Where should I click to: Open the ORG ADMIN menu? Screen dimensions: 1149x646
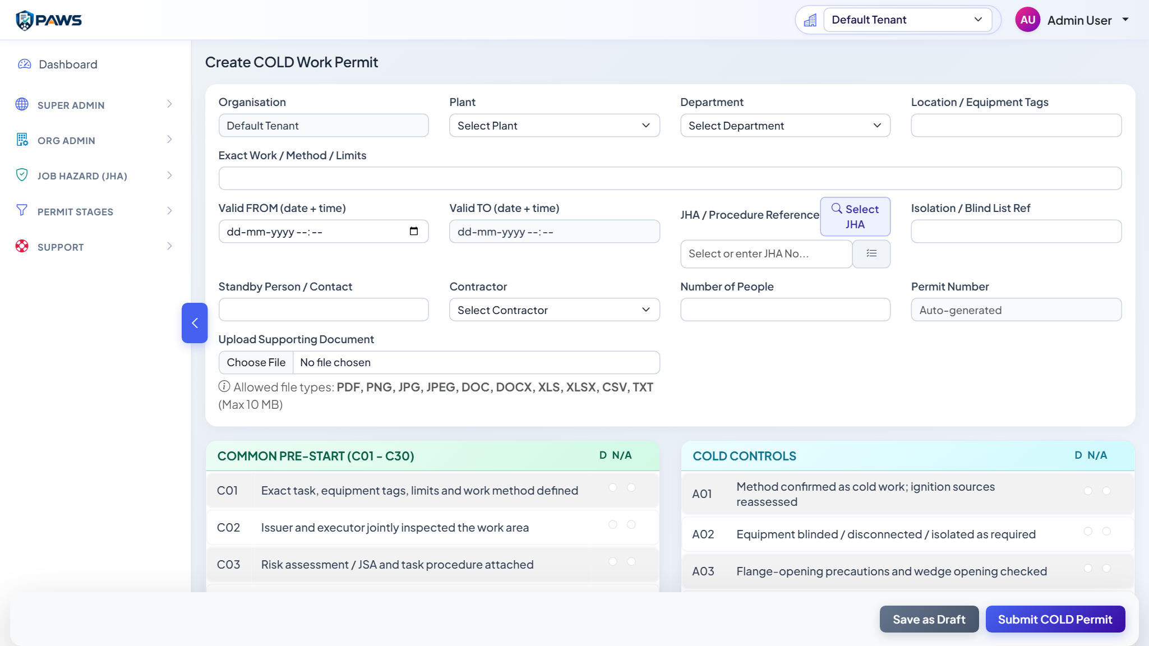pyautogui.click(x=95, y=140)
